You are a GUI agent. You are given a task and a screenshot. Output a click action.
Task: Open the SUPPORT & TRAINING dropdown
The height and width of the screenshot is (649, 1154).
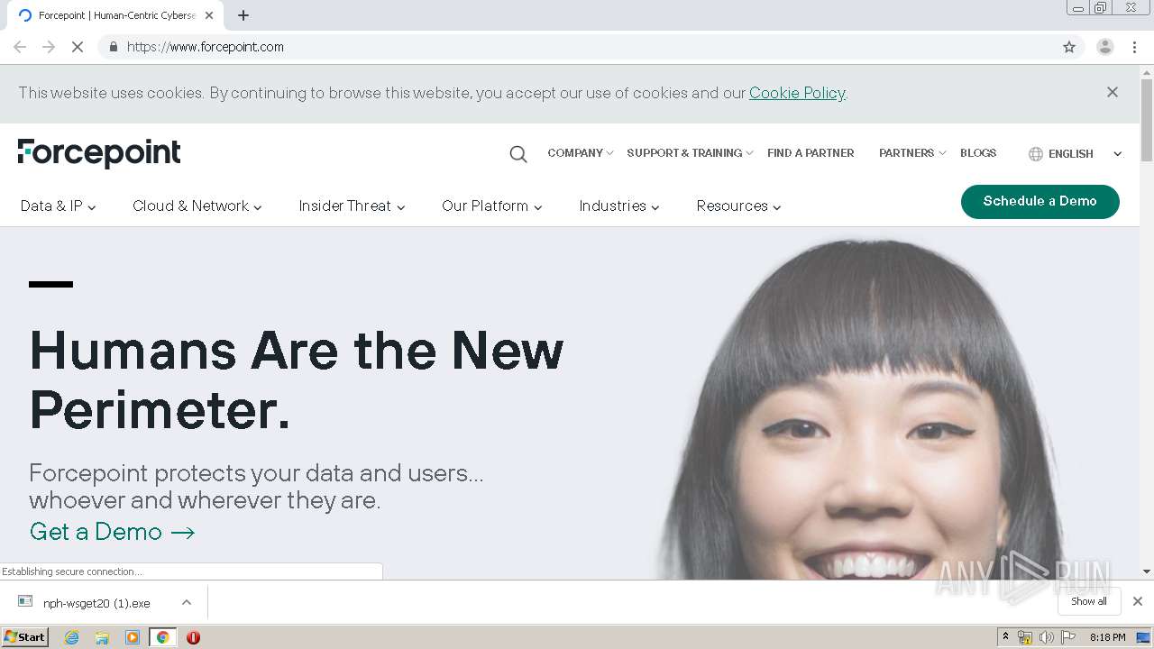tap(691, 153)
